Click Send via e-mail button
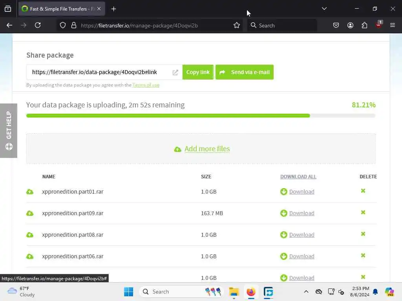Image resolution: width=402 pixels, height=301 pixels. pos(244,72)
